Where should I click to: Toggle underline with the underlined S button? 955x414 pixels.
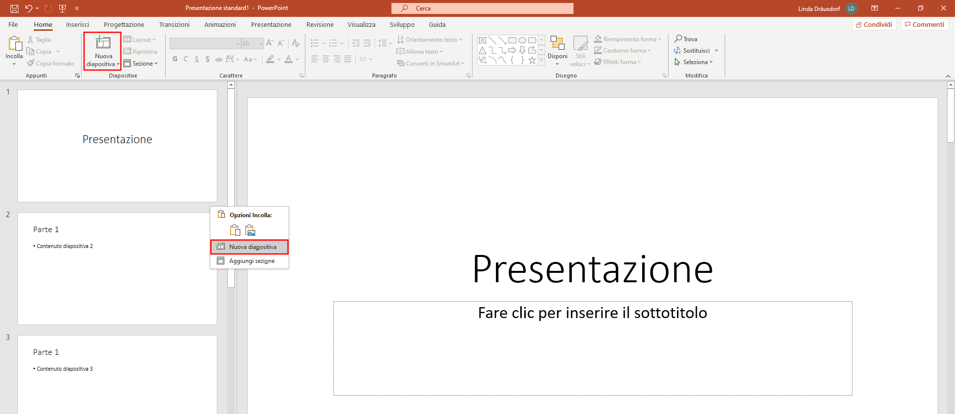point(197,59)
